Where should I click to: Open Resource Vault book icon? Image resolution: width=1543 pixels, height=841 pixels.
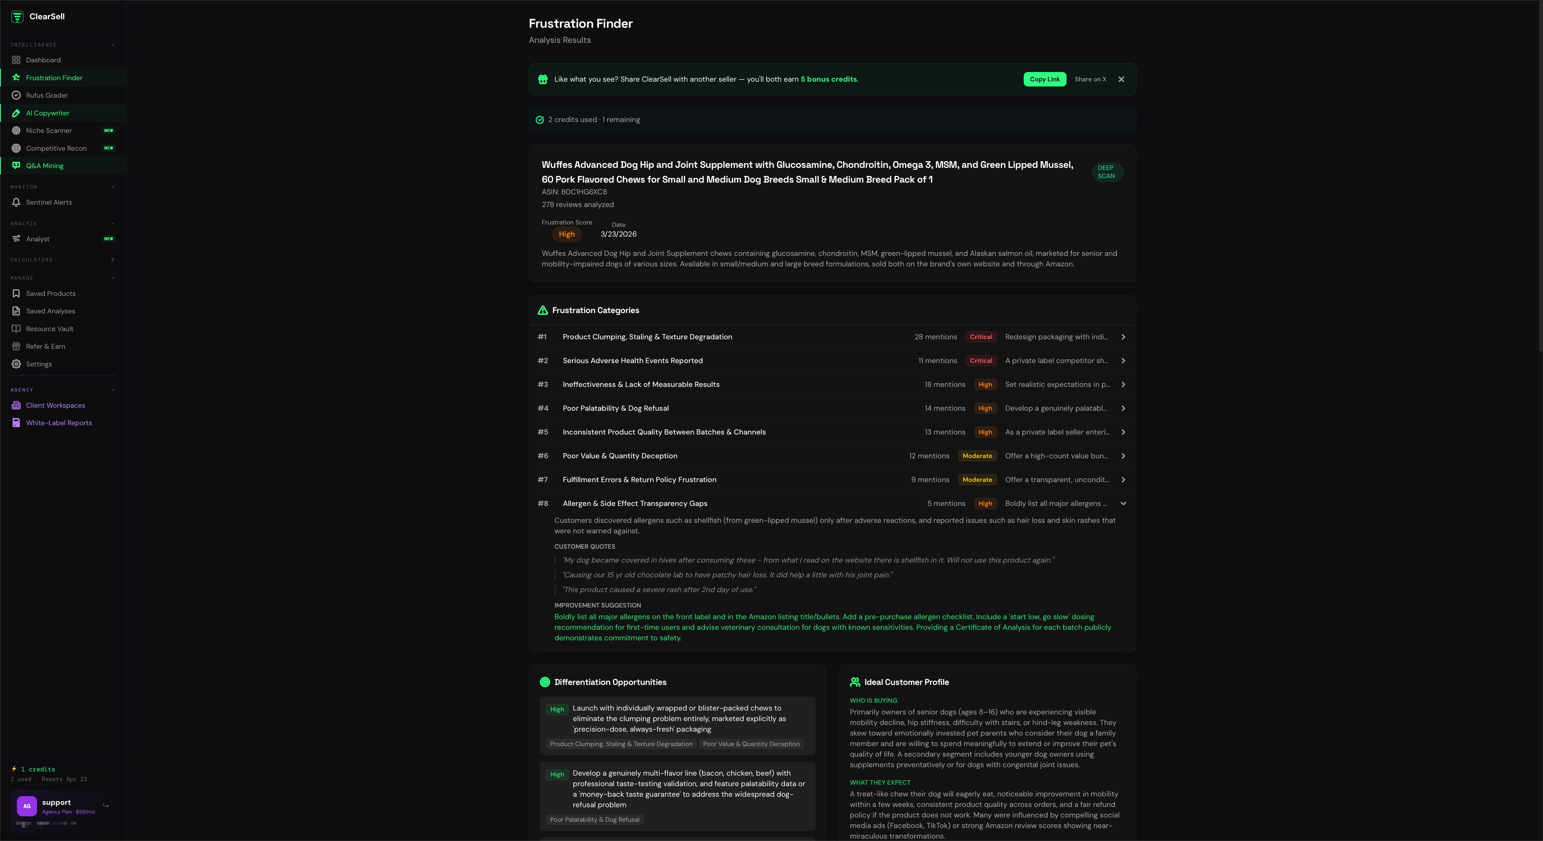[x=16, y=329]
